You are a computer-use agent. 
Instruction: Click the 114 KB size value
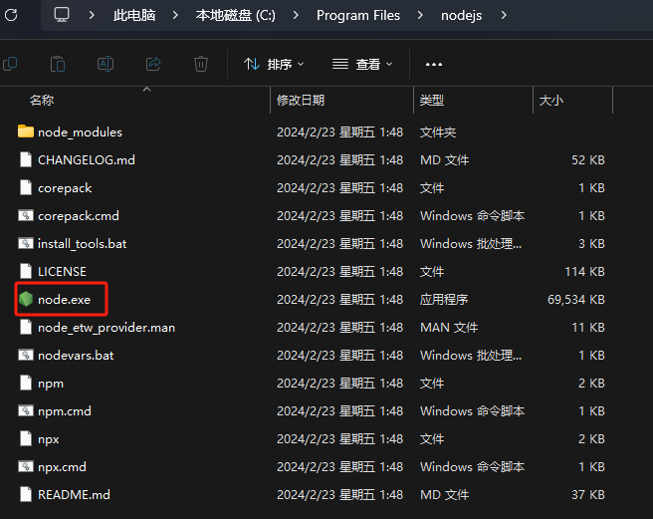tap(584, 271)
